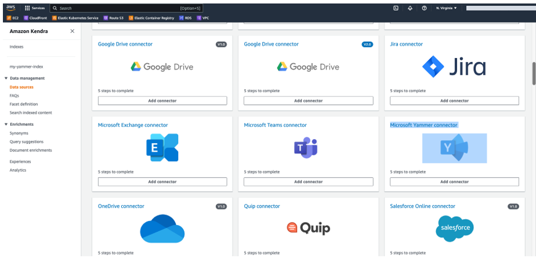This screenshot has height=269, width=536.
Task: Click the OneDrive connector title
Action: tap(121, 206)
